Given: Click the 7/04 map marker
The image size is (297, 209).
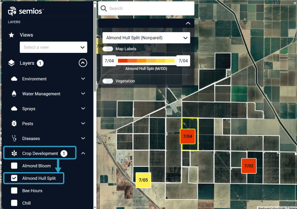Looking at the screenshot, I should pyautogui.click(x=187, y=136).
